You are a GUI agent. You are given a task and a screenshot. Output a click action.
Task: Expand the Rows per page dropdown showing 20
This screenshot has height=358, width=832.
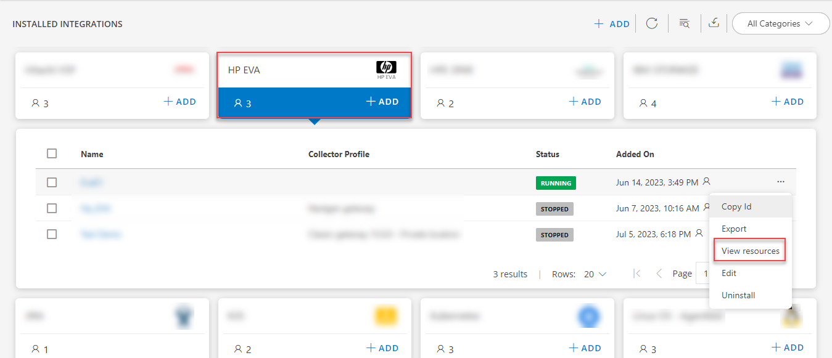pos(594,274)
